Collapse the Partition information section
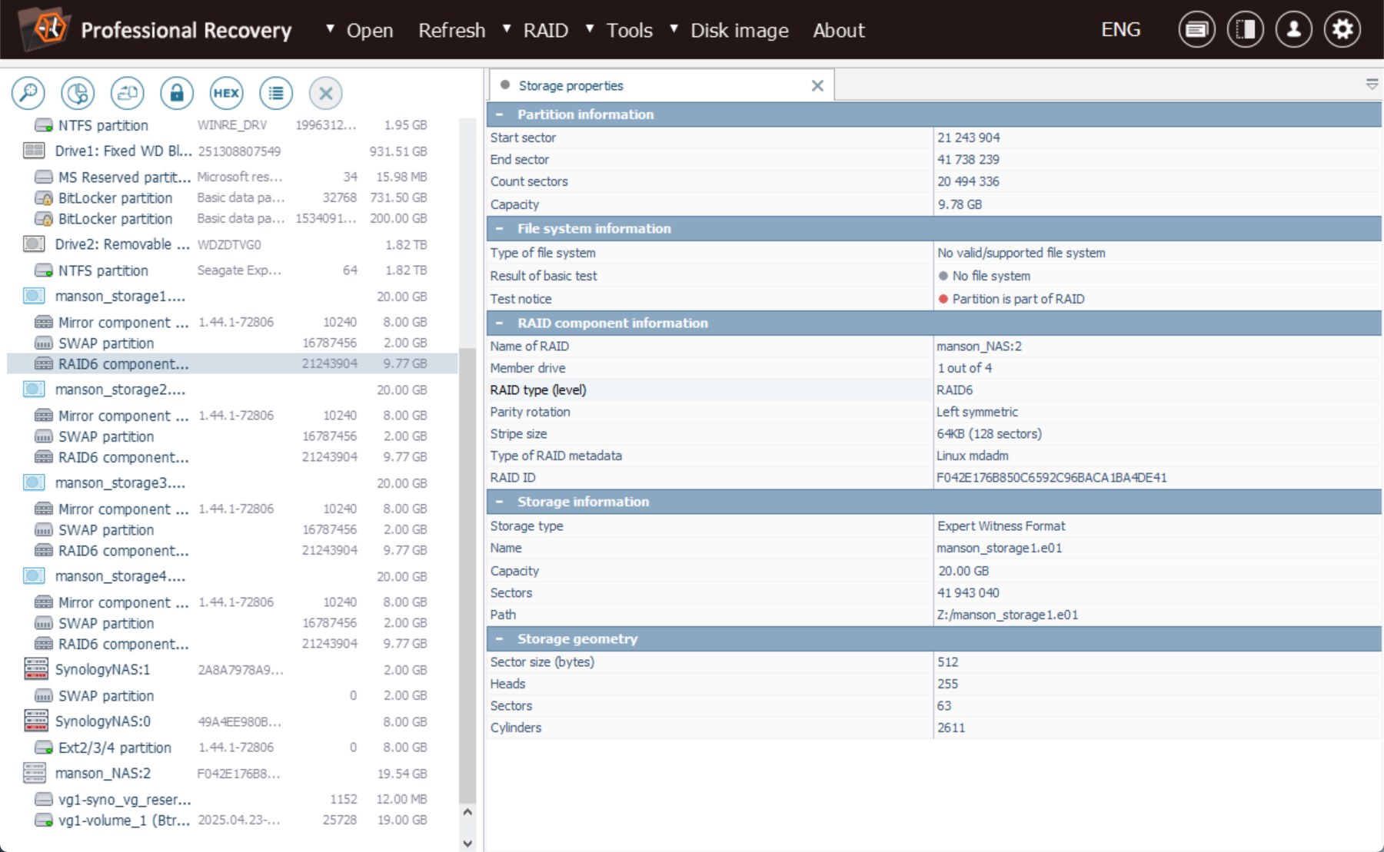This screenshot has width=1384, height=852. click(500, 114)
